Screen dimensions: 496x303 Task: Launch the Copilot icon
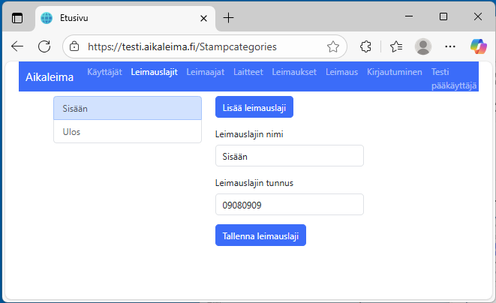coord(478,46)
